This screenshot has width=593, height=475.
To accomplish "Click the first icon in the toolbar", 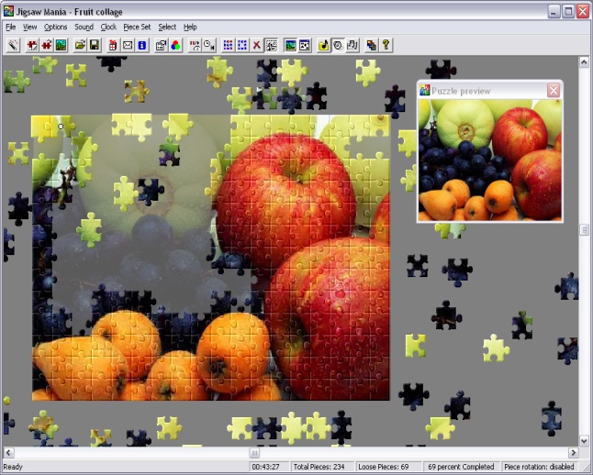I will point(13,44).
